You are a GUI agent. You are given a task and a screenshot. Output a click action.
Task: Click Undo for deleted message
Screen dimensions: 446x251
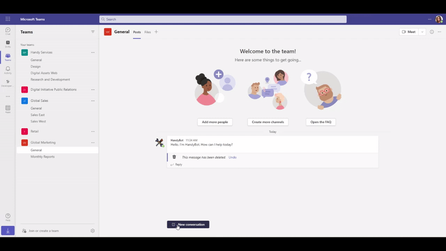point(232,157)
